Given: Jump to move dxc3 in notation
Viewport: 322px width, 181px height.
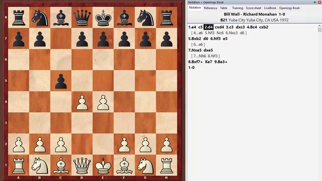Looking at the screenshot, I should pos(240,27).
